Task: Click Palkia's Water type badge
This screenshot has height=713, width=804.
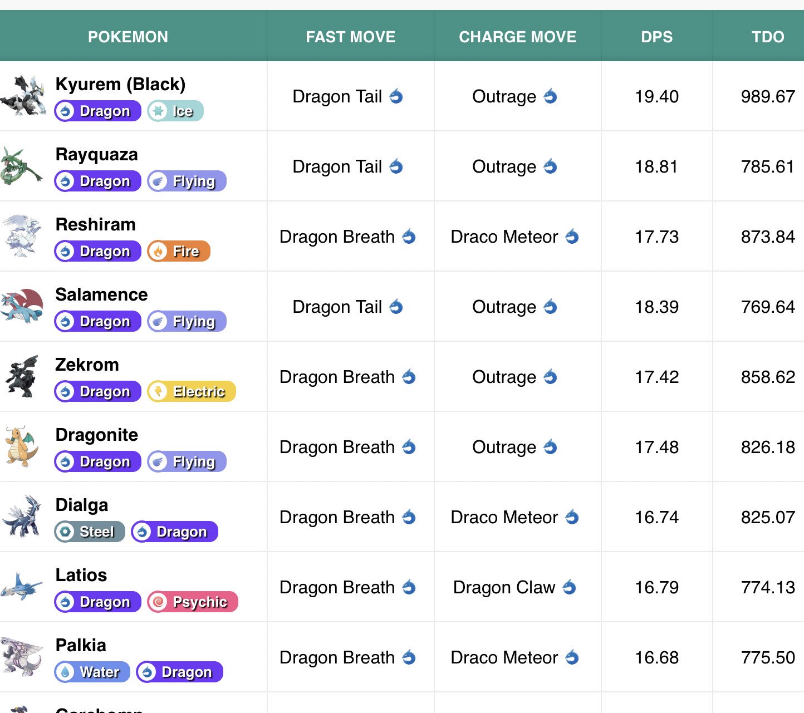Action: coord(92,672)
